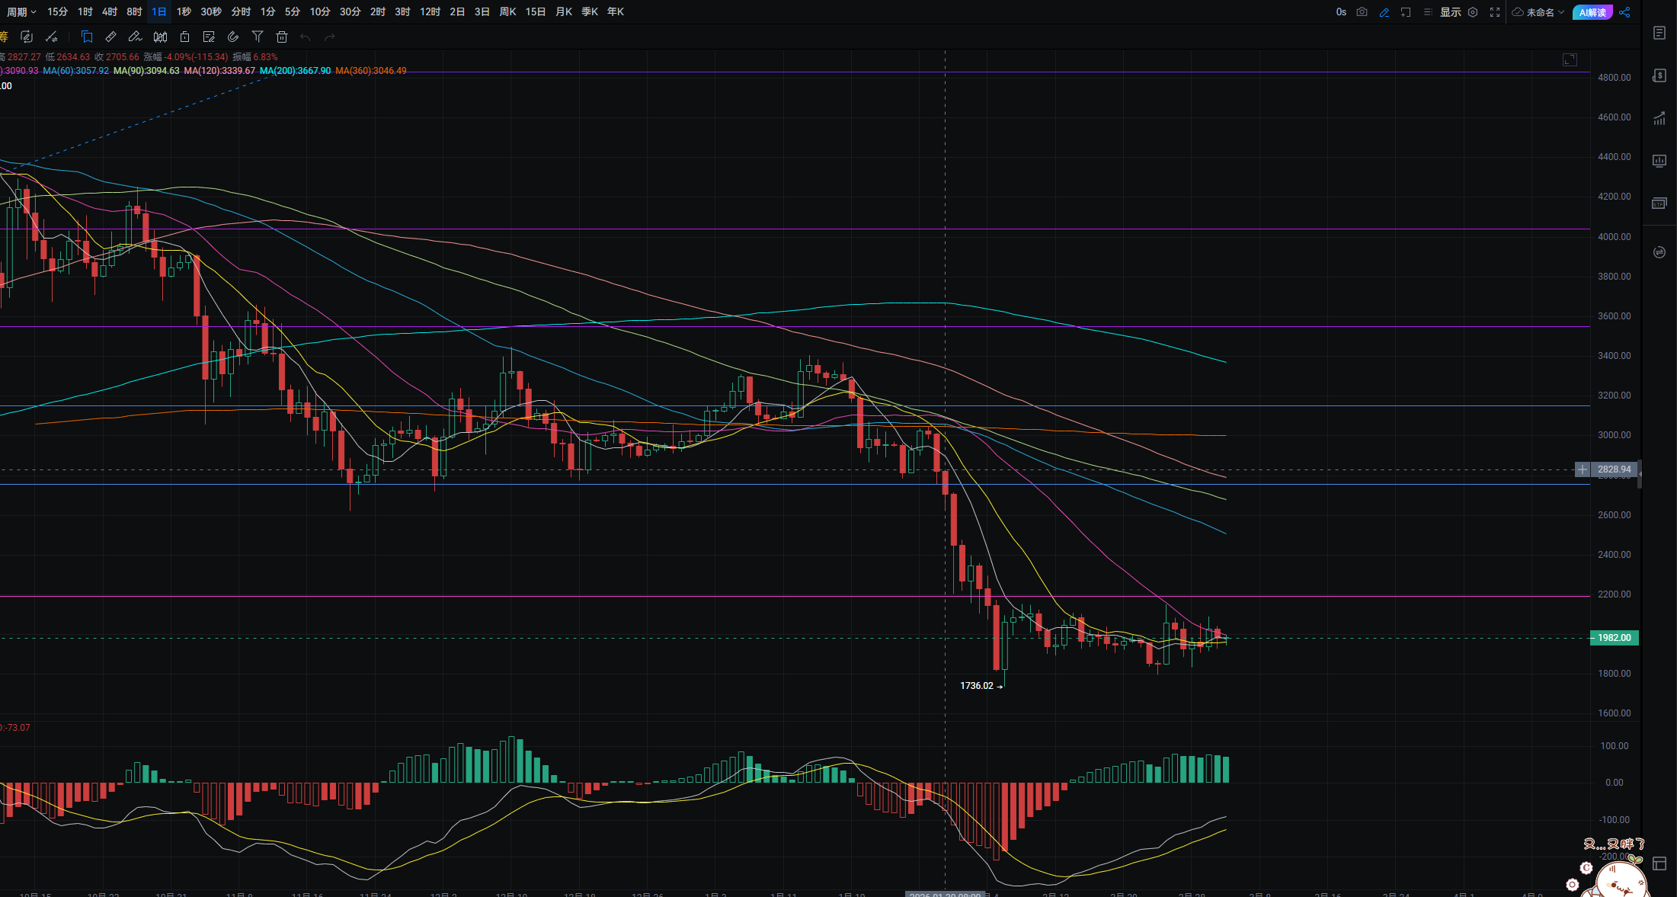Screen dimensions: 1677x897
Task: Click the AI解读 button
Action: pyautogui.click(x=1592, y=12)
